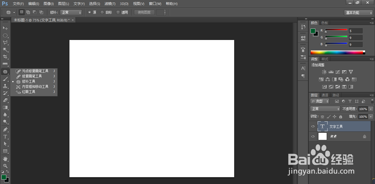Open the 文件(F) menu
375x184 pixels.
(18, 4)
